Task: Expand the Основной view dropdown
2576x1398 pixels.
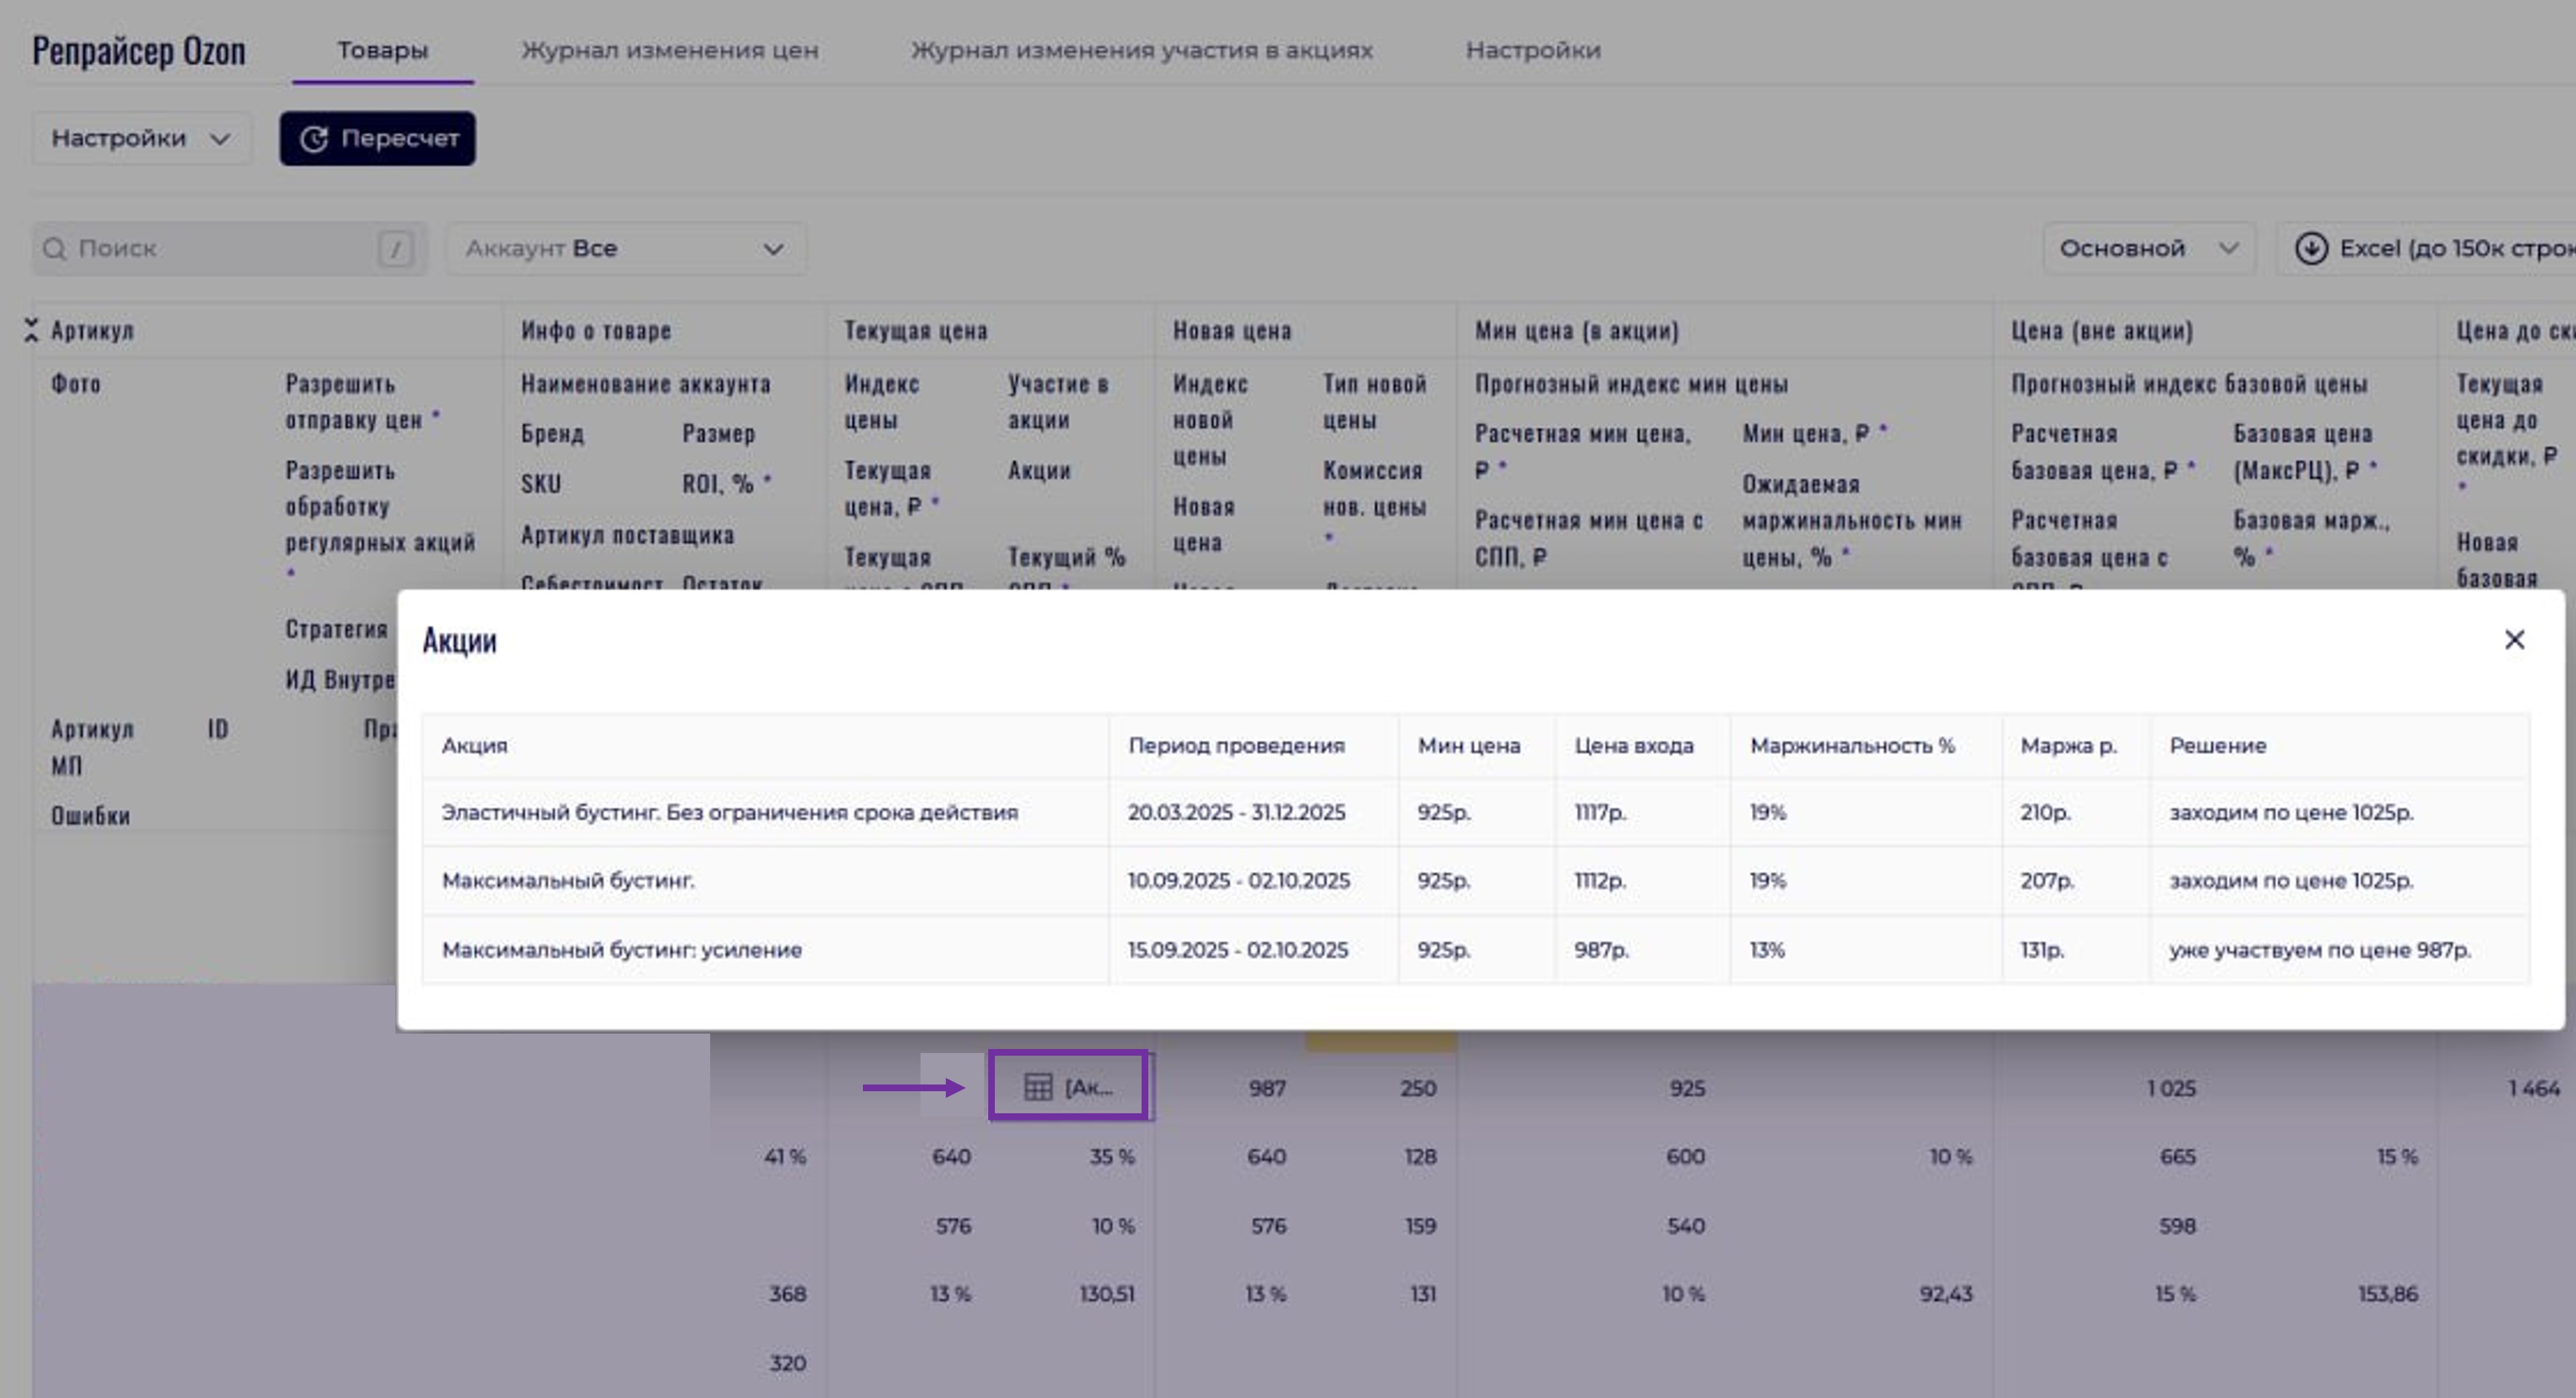Action: tap(2148, 248)
